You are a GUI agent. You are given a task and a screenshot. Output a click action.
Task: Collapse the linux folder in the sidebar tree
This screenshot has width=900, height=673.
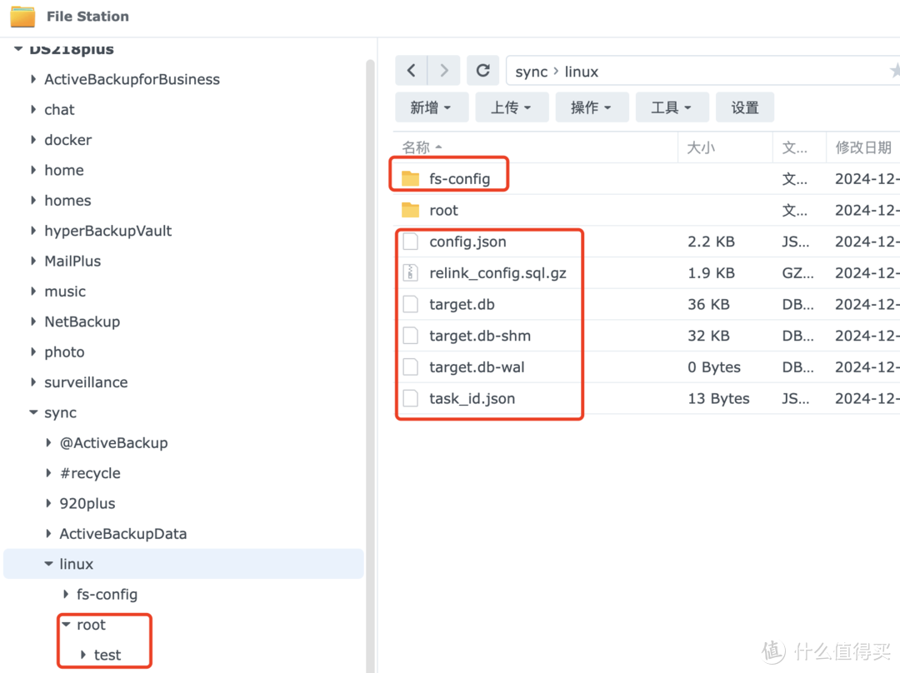point(48,564)
